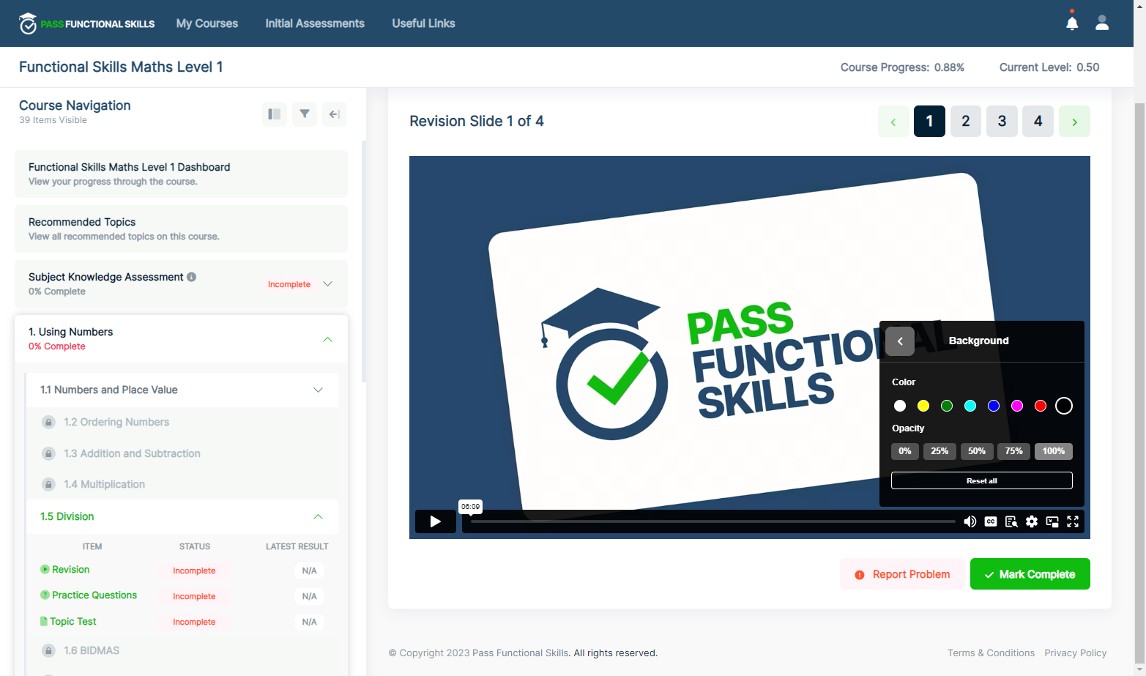This screenshot has height=676, width=1146.
Task: Set caption background opacity to 75%
Action: (x=1014, y=451)
